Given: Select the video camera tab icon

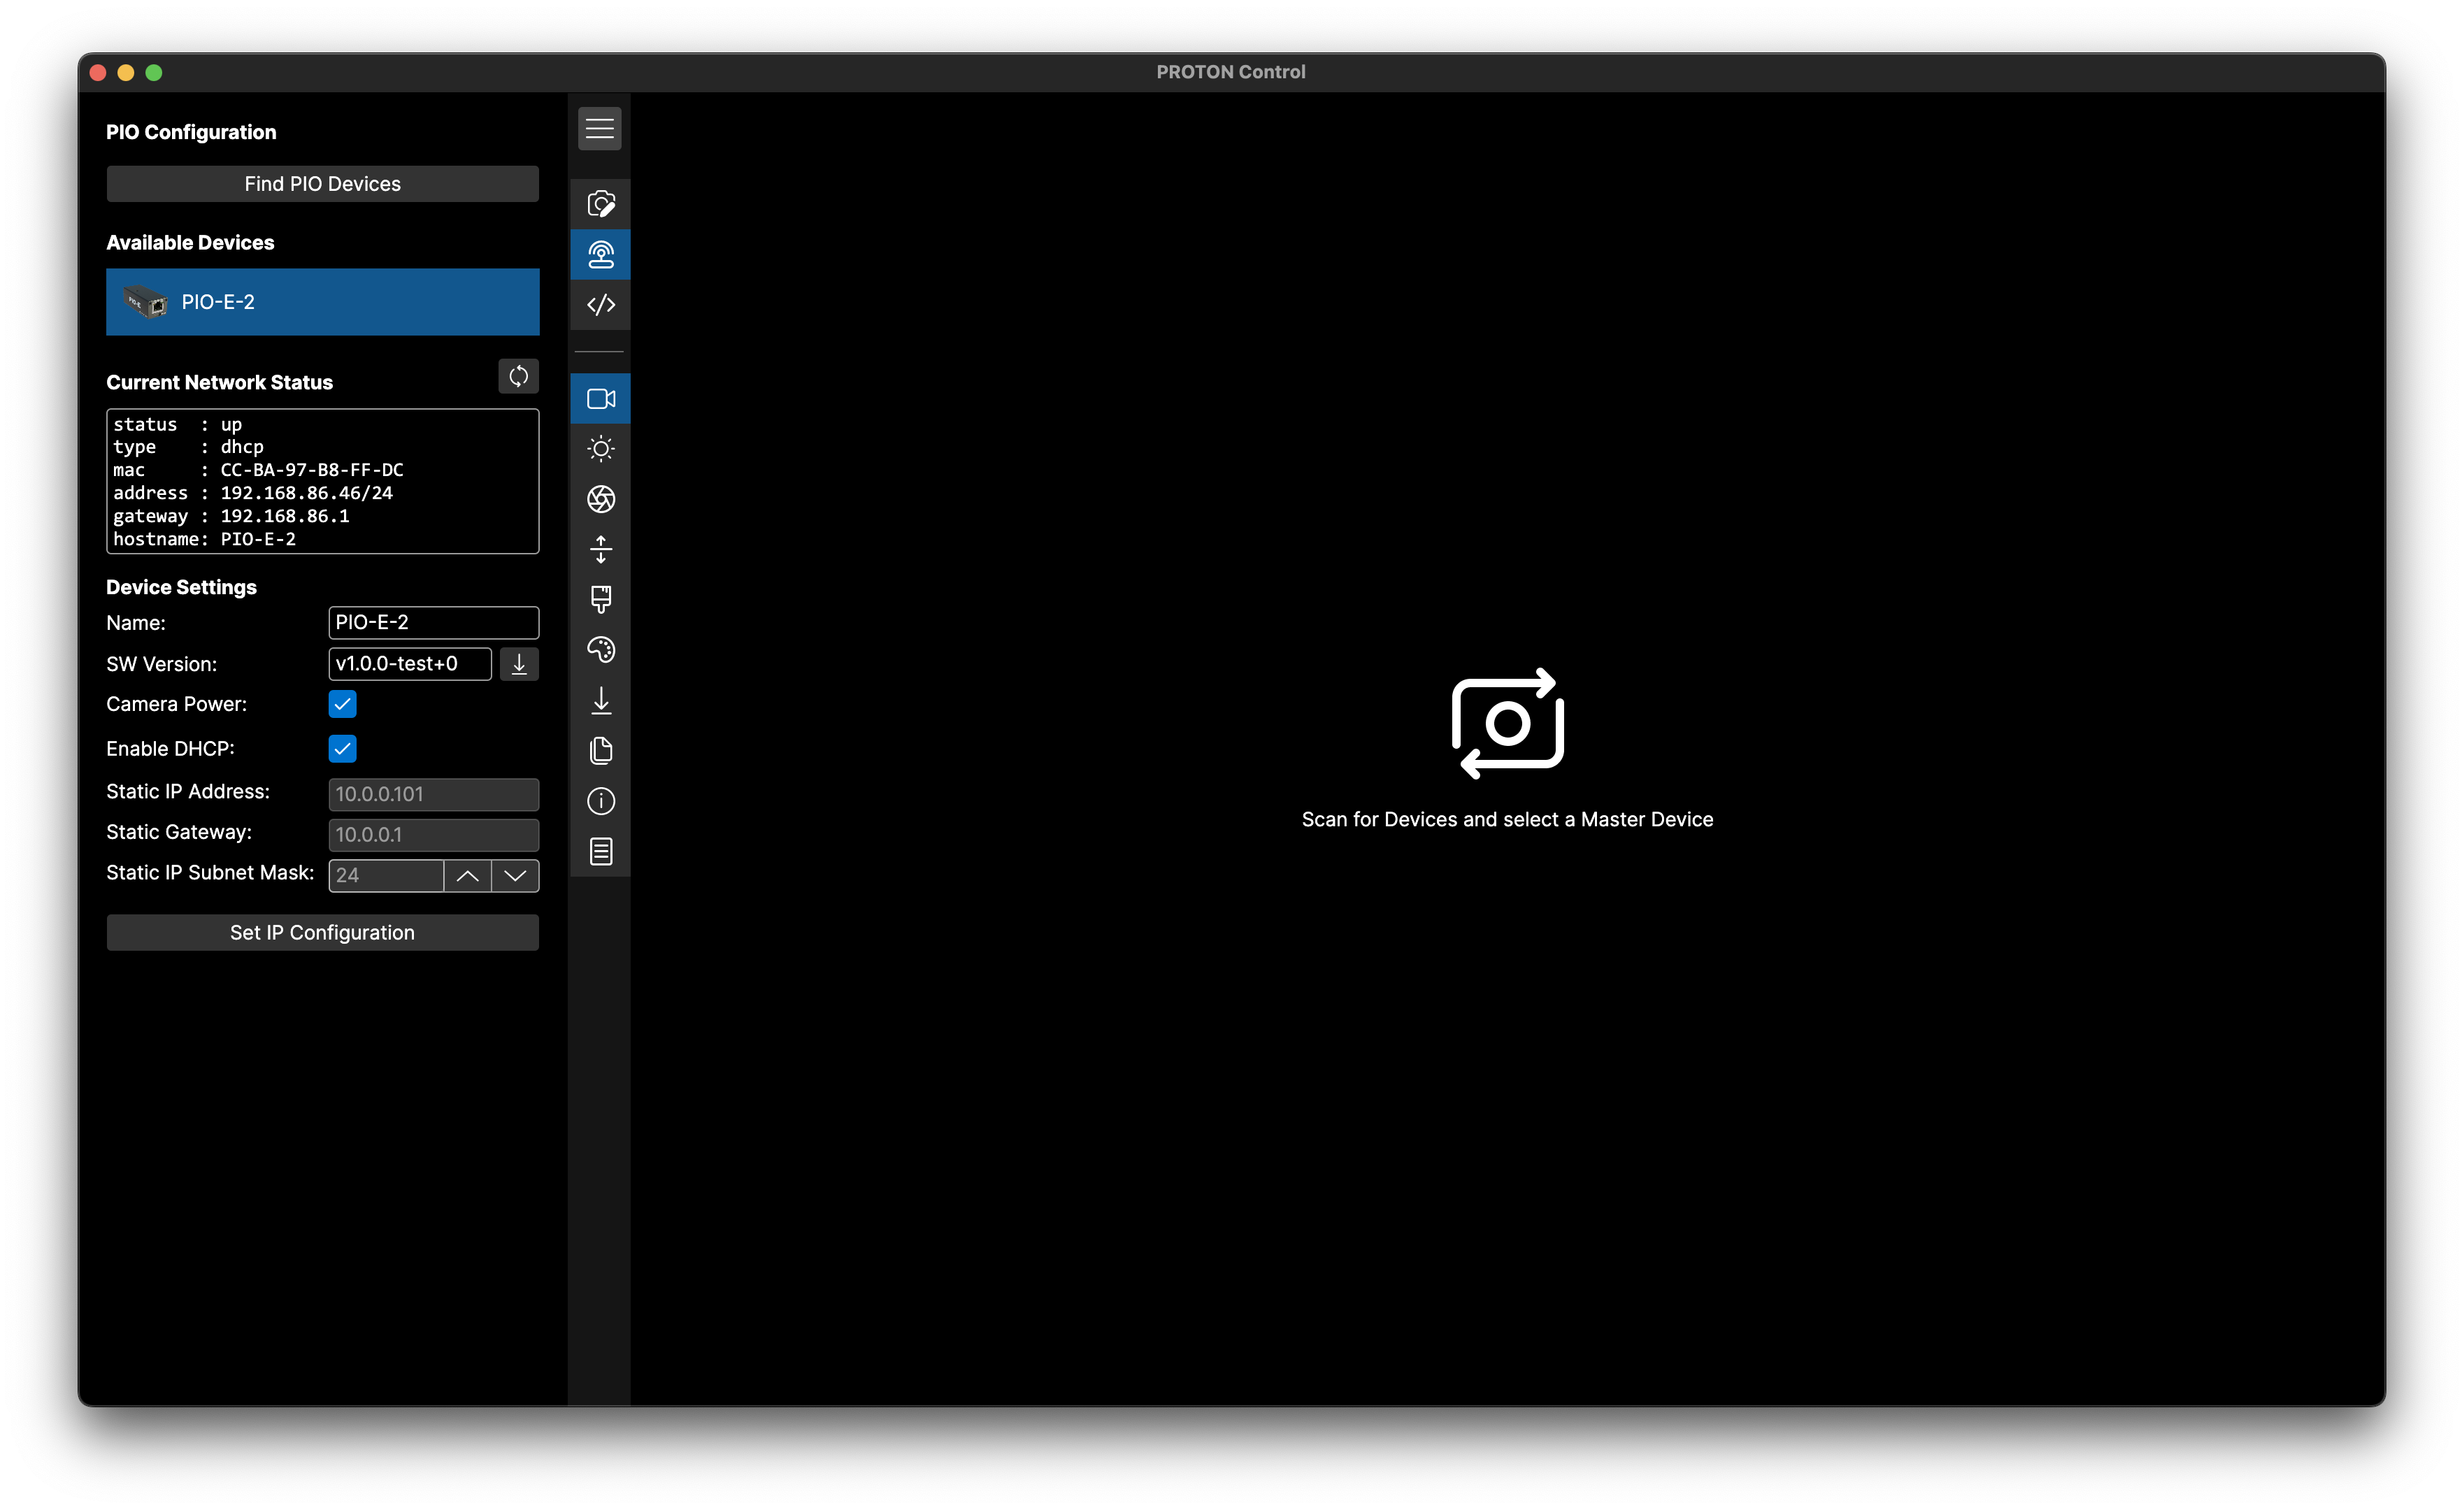Looking at the screenshot, I should [x=600, y=399].
